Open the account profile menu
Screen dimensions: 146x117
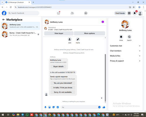coord(140,13)
